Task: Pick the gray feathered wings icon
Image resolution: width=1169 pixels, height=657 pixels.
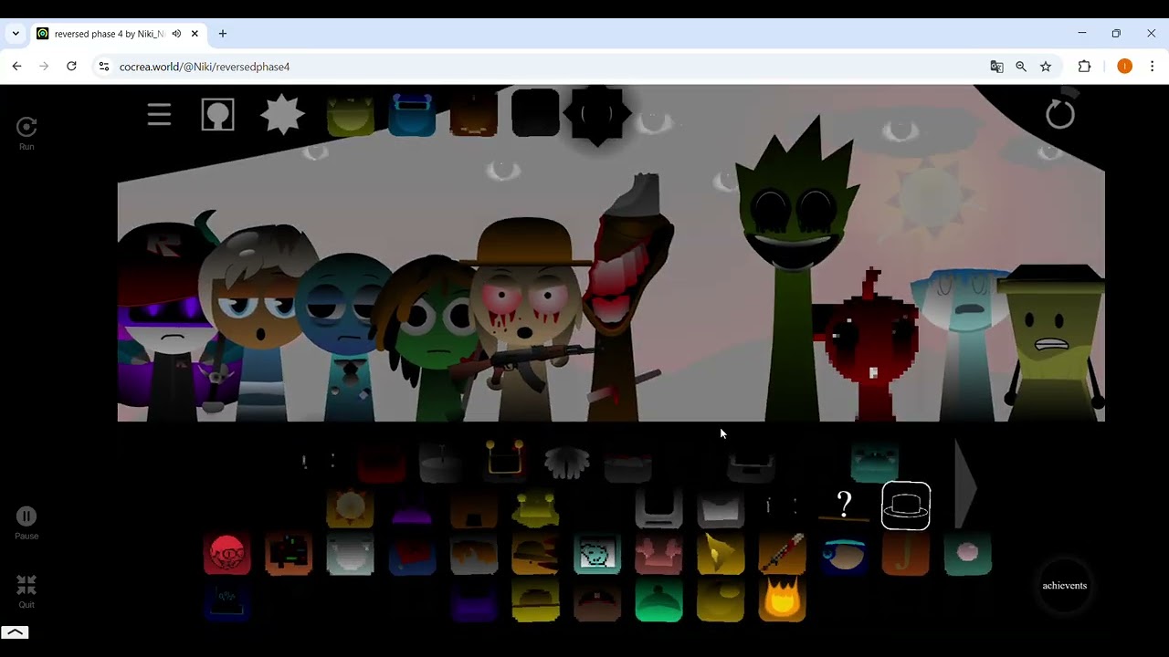Action: (x=566, y=461)
